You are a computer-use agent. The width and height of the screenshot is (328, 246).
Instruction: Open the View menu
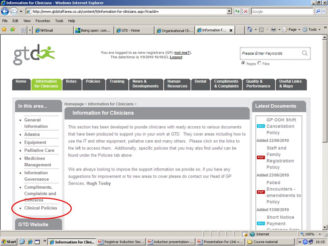coord(27,21)
